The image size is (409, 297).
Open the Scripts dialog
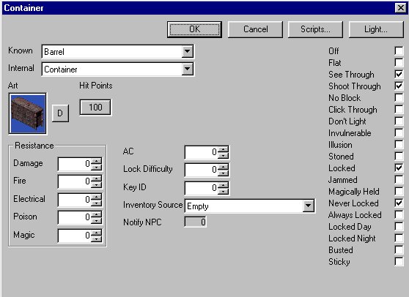[315, 29]
